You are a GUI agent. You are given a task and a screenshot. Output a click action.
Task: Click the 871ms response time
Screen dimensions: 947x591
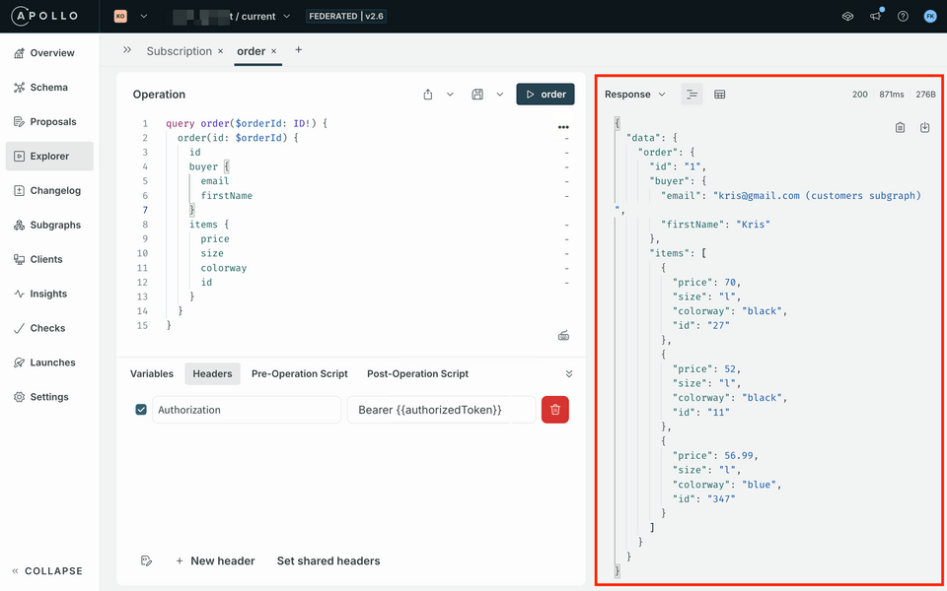(x=892, y=95)
